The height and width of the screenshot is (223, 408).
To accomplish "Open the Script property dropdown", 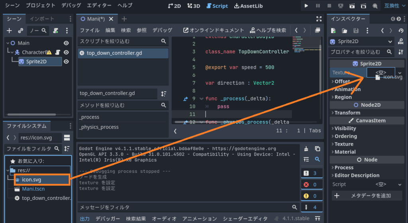I will pyautogui.click(x=400, y=184).
